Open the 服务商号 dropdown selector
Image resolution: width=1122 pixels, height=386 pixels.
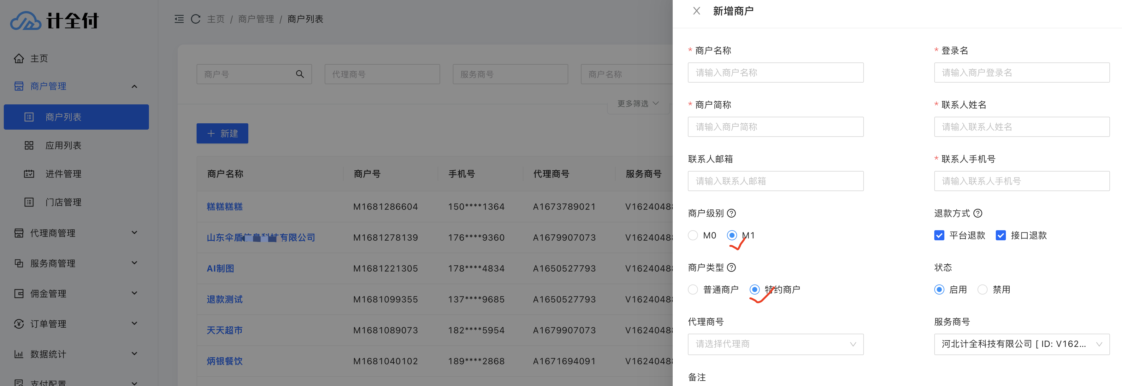pyautogui.click(x=1021, y=344)
